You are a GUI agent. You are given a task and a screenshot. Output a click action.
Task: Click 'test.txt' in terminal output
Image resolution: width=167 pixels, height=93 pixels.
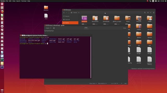pyautogui.click(x=61, y=42)
